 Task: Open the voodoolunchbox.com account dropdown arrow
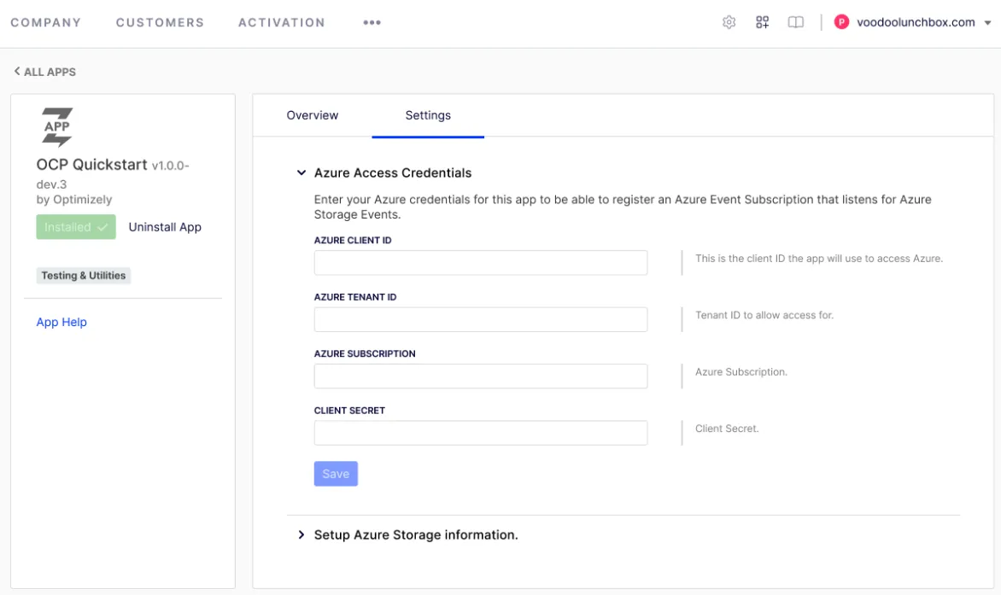pyautogui.click(x=987, y=23)
